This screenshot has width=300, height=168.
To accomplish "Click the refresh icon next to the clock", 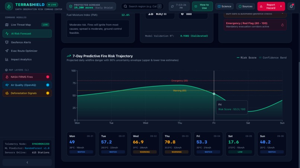I will 172,6.
